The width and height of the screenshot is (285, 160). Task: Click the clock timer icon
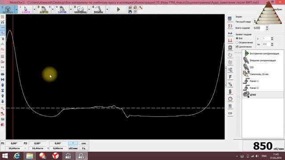coord(230,99)
